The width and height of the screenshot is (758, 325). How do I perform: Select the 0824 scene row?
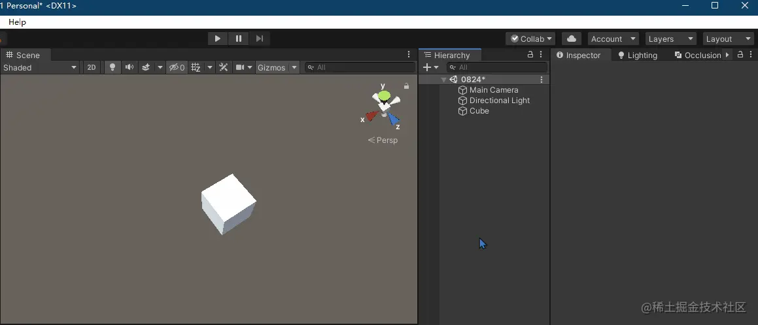(484, 80)
